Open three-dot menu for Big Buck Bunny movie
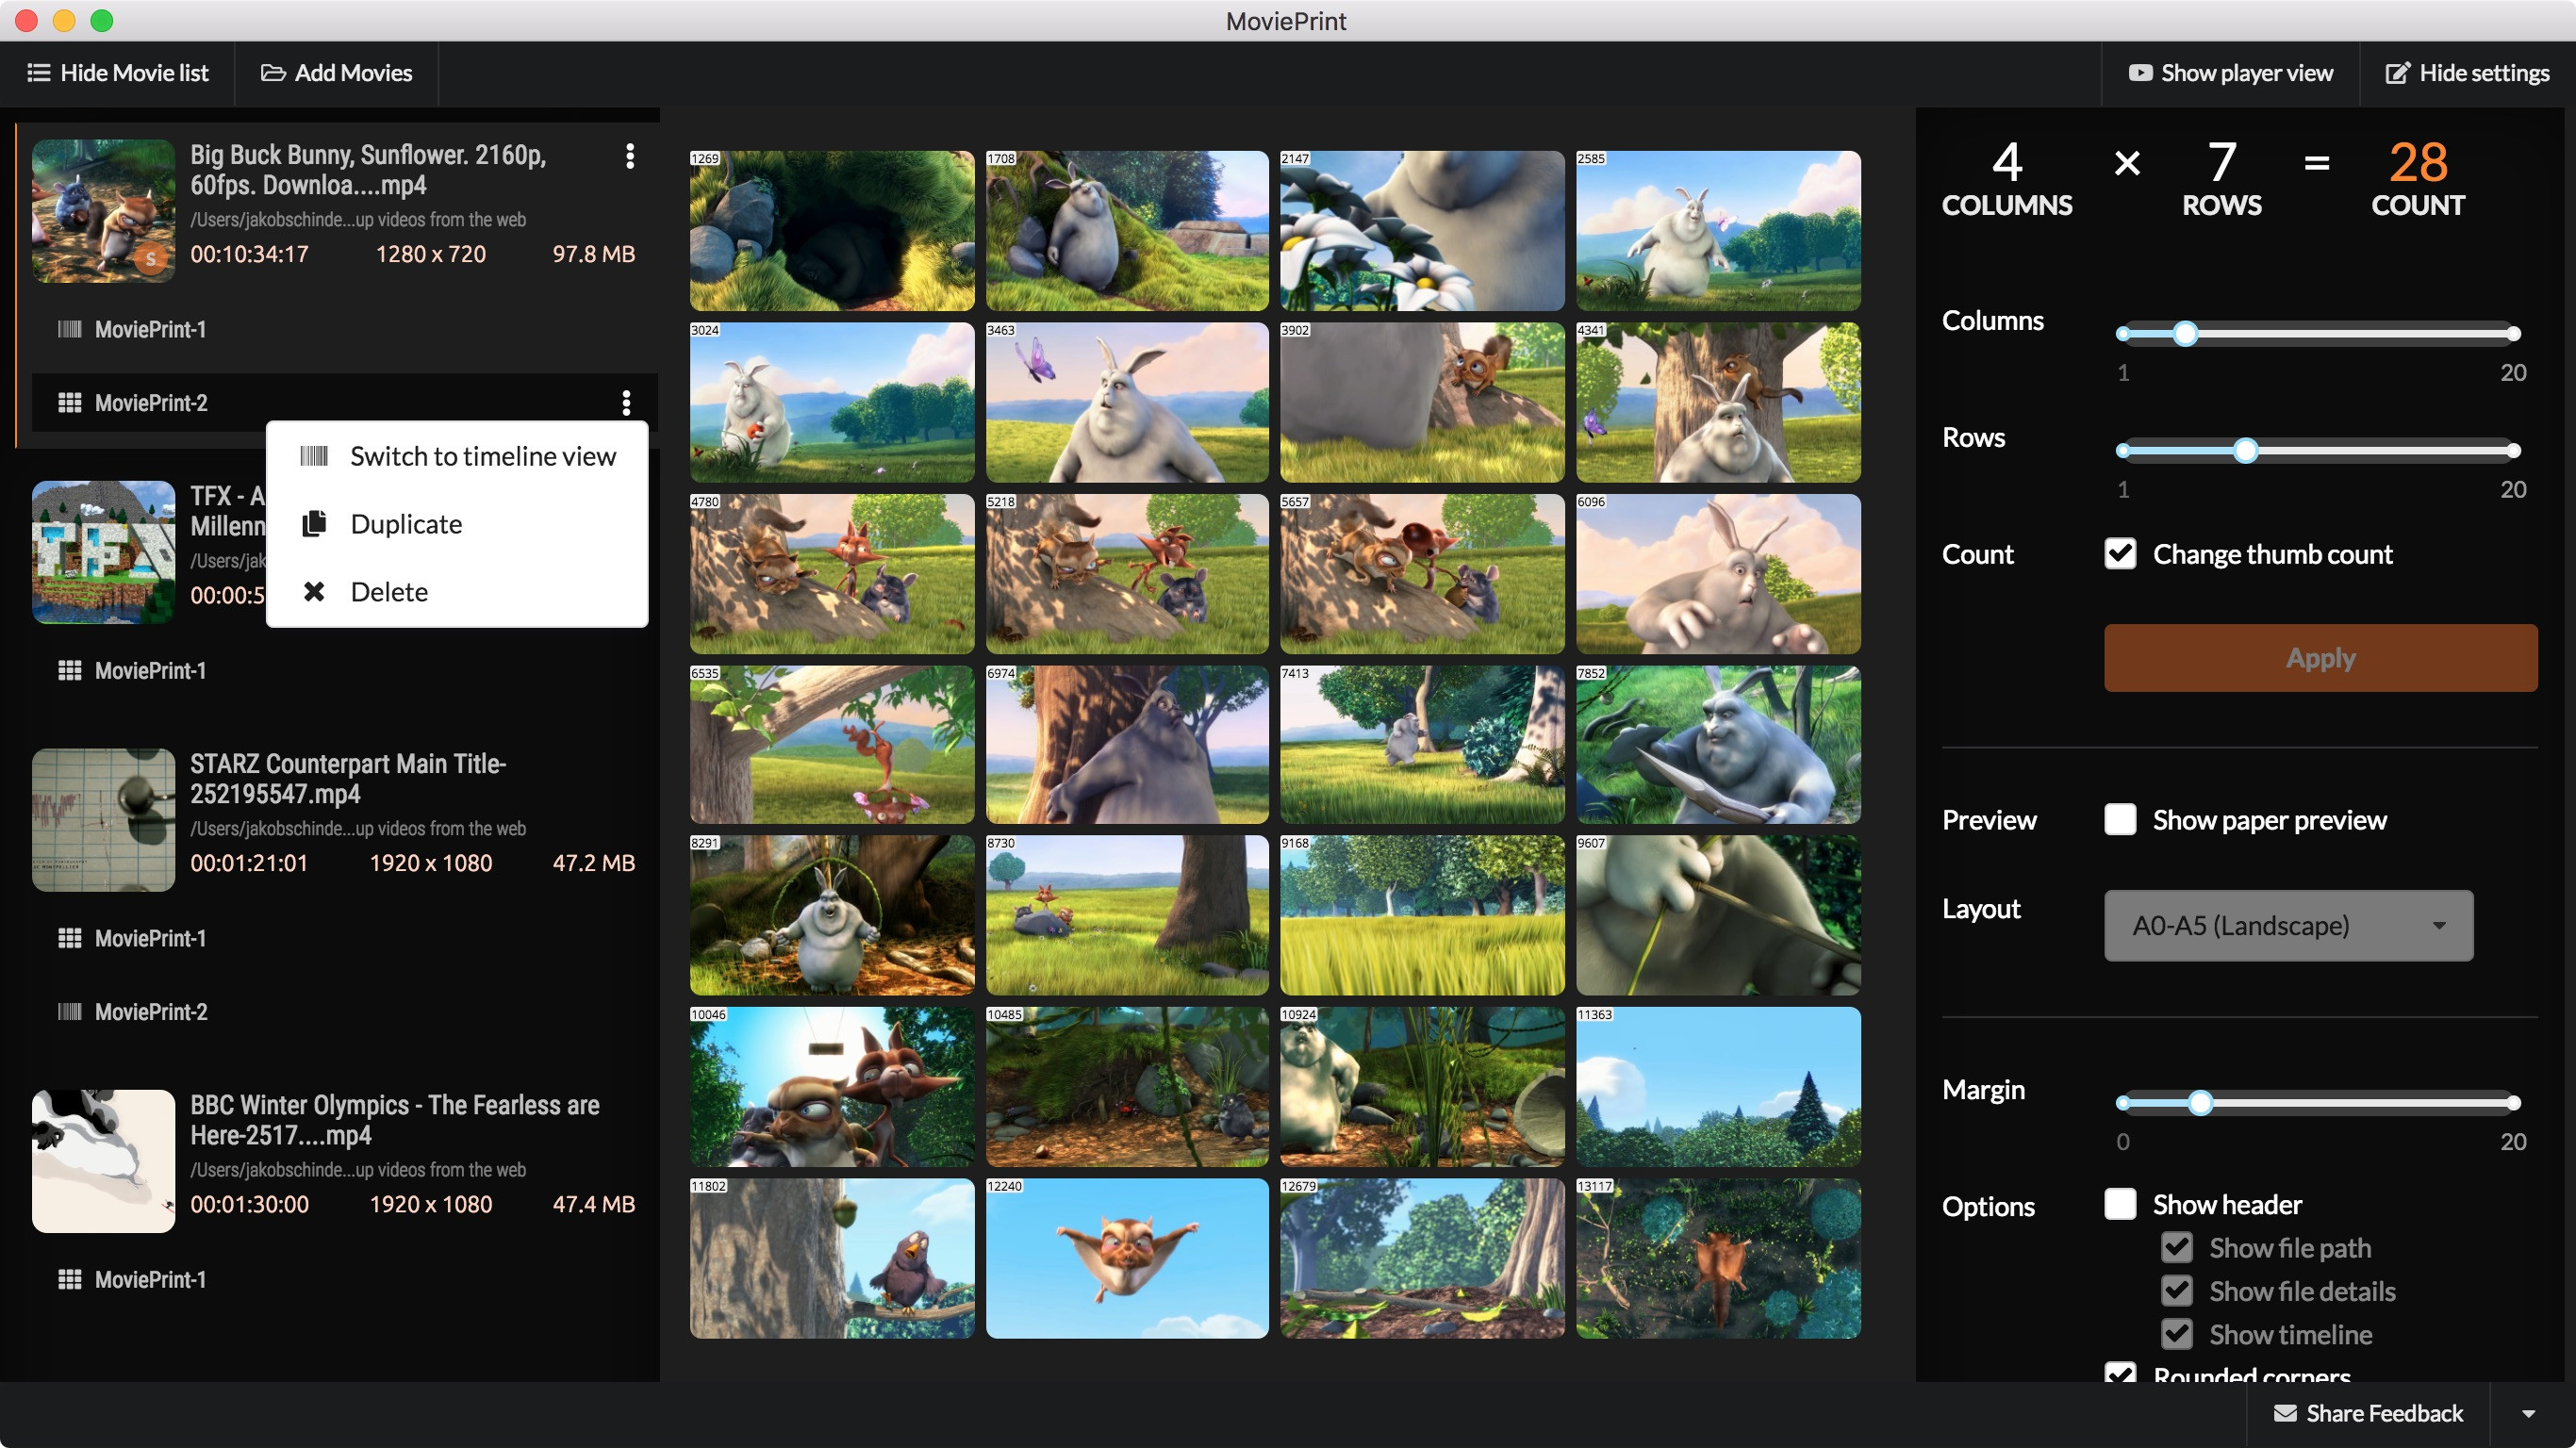The image size is (2576, 1448). tap(630, 156)
